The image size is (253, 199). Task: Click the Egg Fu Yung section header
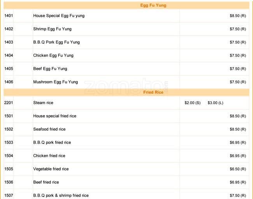tap(153, 5)
